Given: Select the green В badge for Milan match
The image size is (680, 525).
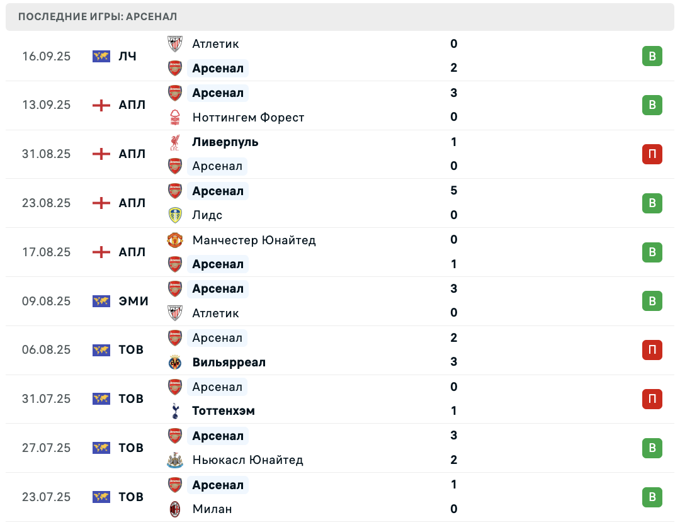Looking at the screenshot, I should pos(652,497).
